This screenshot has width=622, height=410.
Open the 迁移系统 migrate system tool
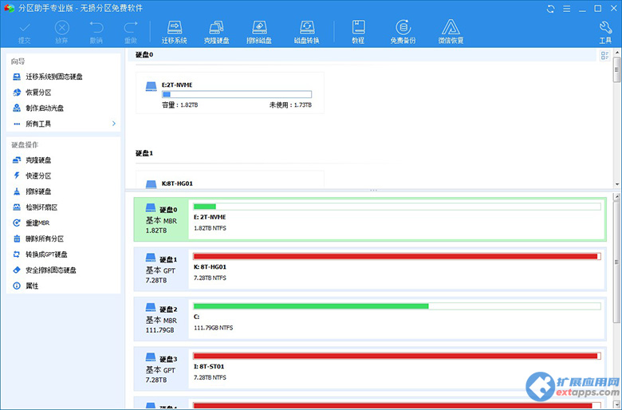[x=174, y=33]
